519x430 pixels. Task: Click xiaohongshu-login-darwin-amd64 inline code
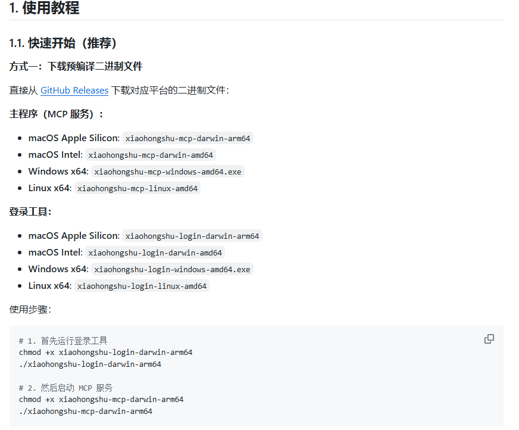155,253
